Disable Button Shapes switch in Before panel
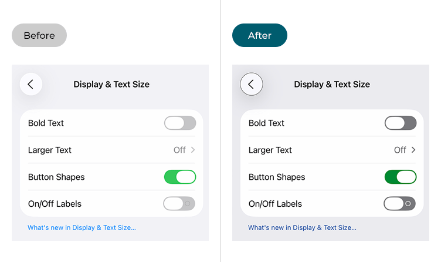Image resolution: width=441 pixels, height=262 pixels. point(179,177)
